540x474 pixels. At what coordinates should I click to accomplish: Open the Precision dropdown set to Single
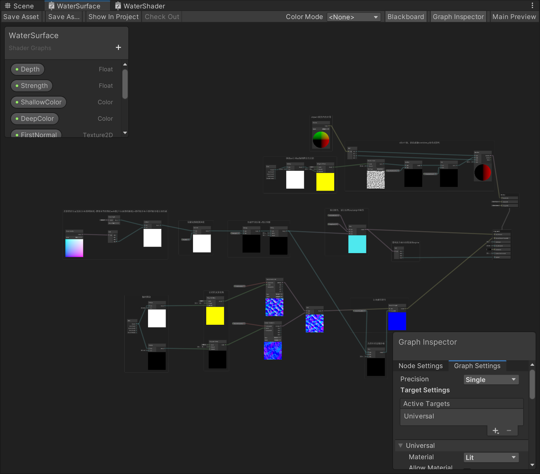(491, 380)
